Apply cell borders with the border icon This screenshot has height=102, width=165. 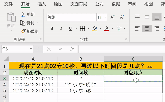82,28
